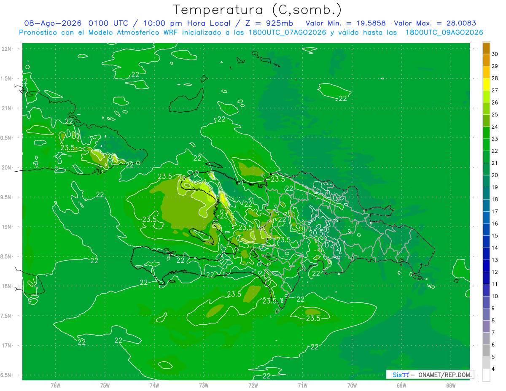
Task: Select the dark blue swatch between 12 and 13
Action: (x=486, y=266)
